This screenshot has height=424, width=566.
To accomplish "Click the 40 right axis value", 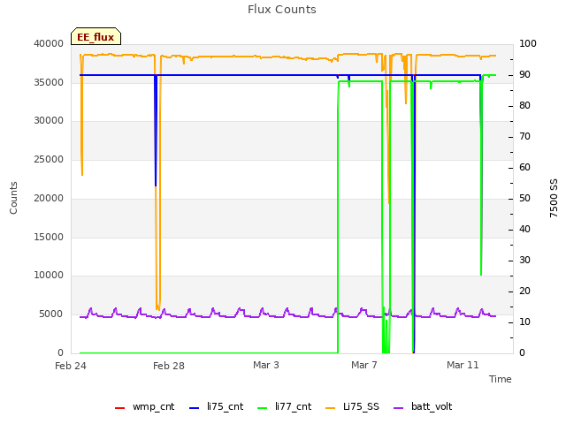I will pyautogui.click(x=524, y=230).
